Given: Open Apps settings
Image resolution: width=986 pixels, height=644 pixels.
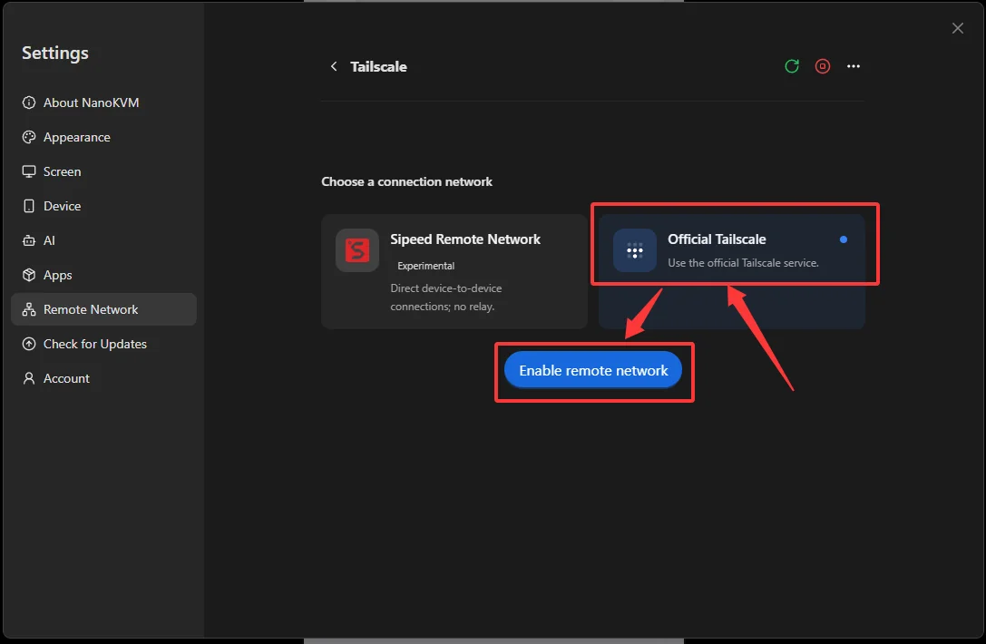Looking at the screenshot, I should click(103, 275).
